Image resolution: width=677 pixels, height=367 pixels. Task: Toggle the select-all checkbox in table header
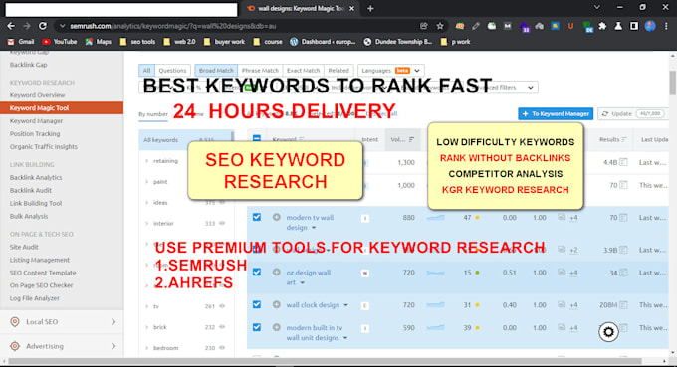point(257,139)
